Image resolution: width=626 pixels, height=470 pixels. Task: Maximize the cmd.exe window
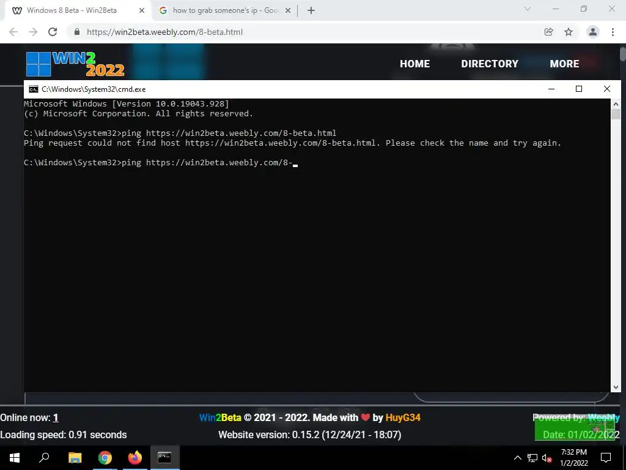pos(579,89)
